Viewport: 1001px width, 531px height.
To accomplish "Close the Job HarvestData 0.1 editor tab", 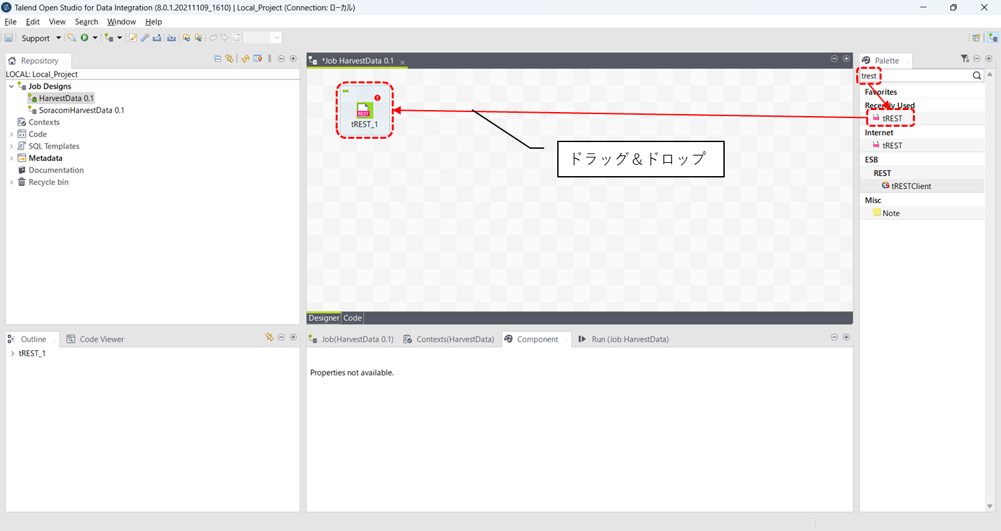I will point(402,62).
